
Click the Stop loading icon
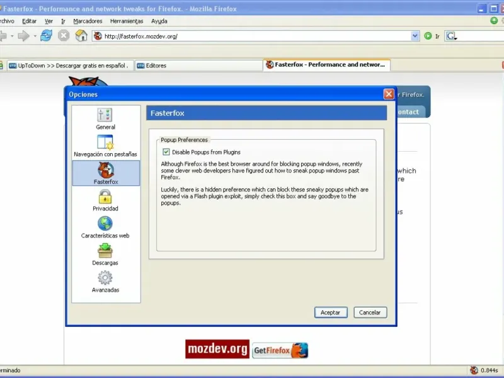pos(64,35)
